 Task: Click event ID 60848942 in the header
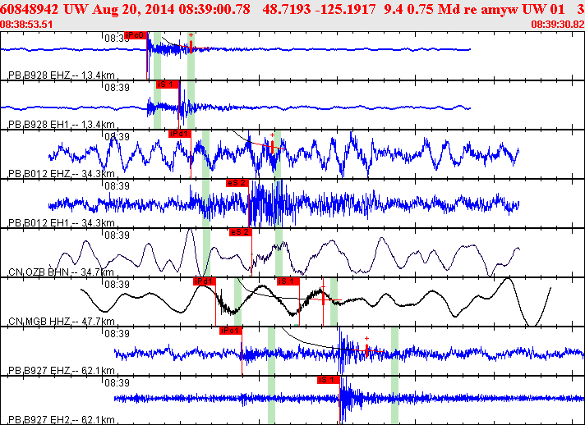click(30, 9)
